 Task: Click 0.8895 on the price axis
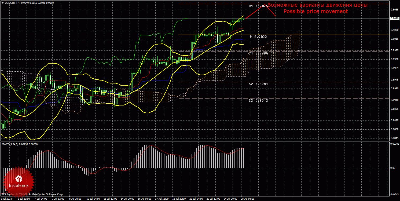394,109
